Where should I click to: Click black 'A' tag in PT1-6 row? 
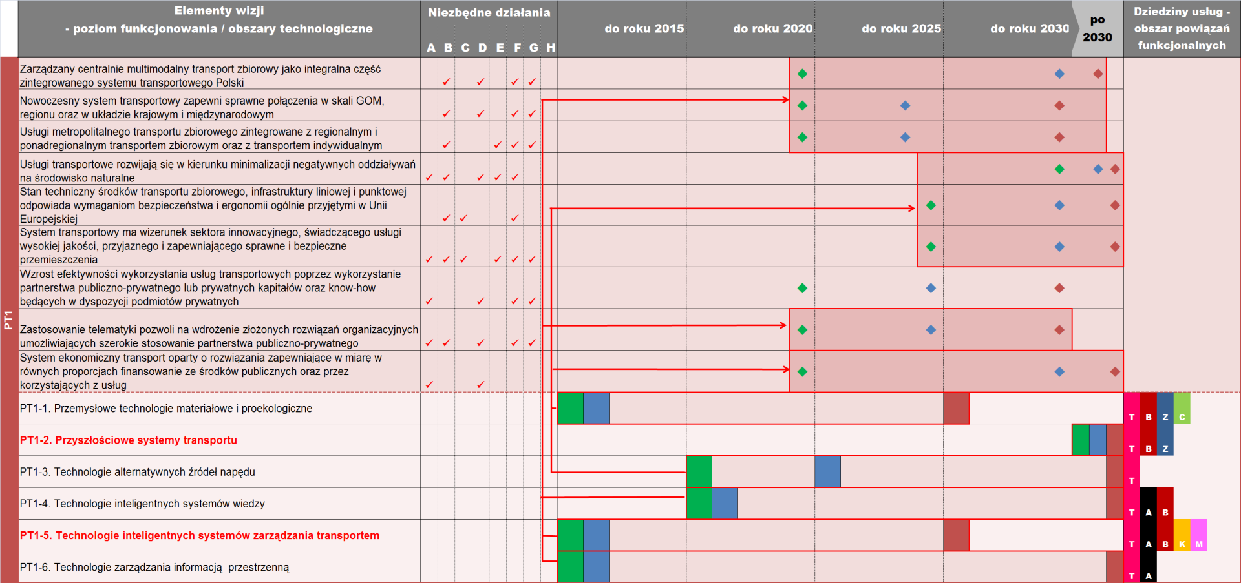[x=1149, y=567]
